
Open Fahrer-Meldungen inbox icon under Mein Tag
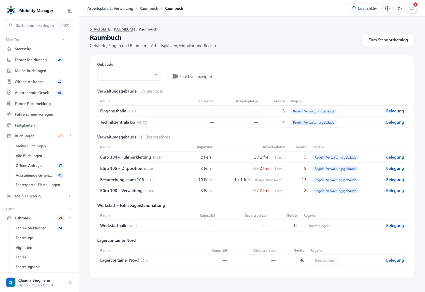[x=9, y=60]
